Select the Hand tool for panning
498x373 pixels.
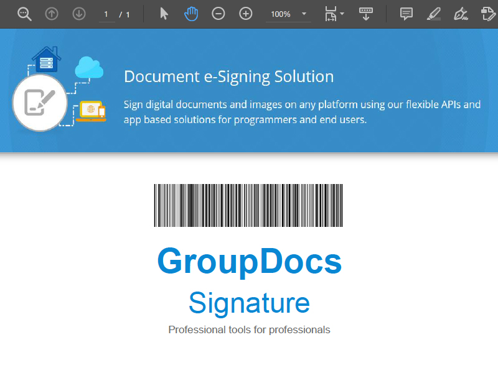(x=191, y=13)
